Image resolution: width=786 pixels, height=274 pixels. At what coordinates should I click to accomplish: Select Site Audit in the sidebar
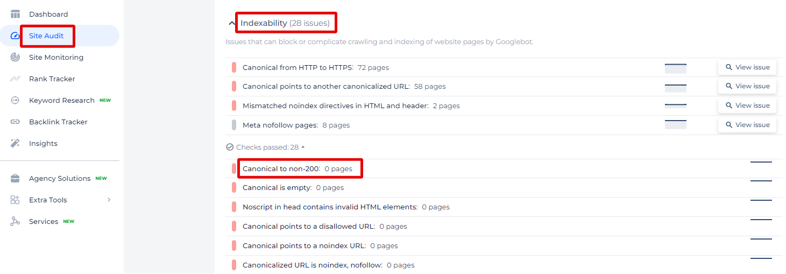tap(46, 36)
